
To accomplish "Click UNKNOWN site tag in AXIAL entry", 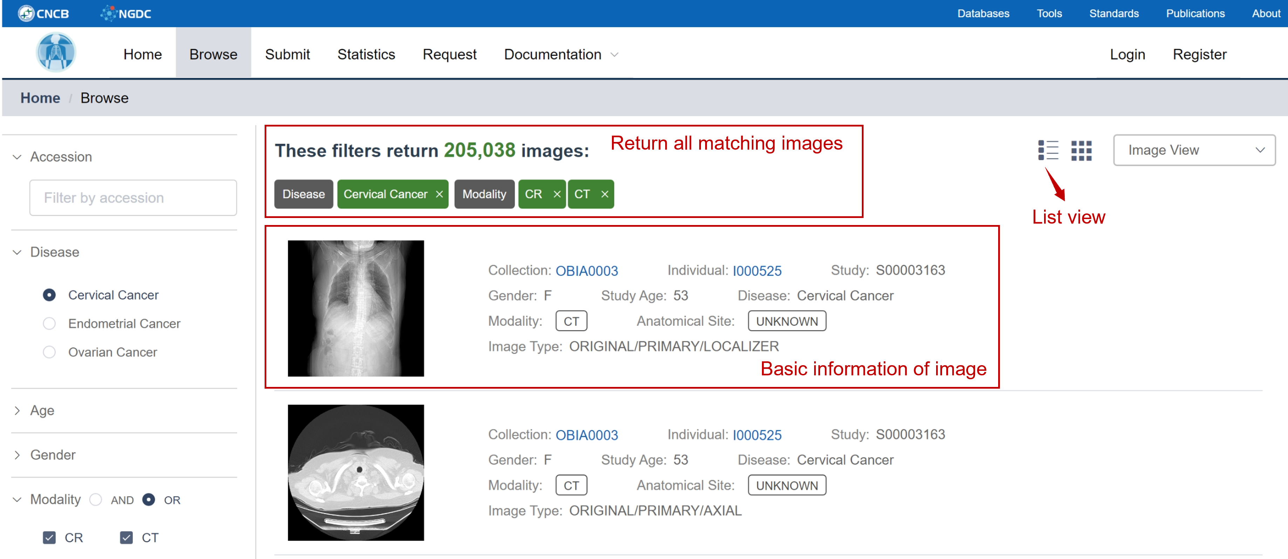I will [x=786, y=485].
